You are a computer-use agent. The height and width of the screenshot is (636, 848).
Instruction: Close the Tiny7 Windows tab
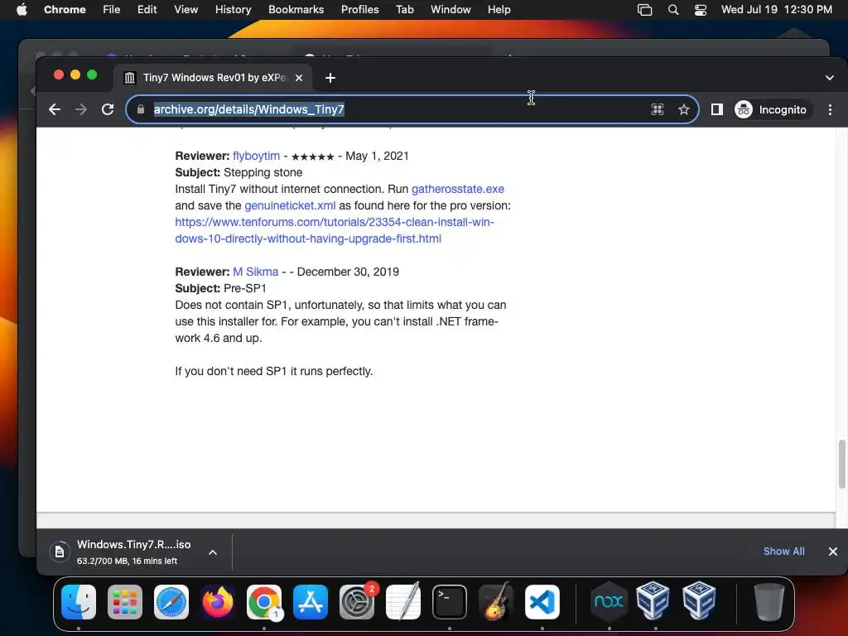tap(298, 78)
